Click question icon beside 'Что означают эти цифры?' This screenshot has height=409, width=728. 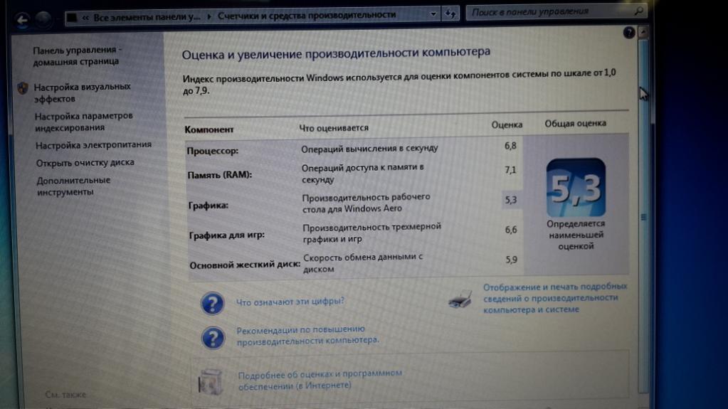click(x=212, y=303)
